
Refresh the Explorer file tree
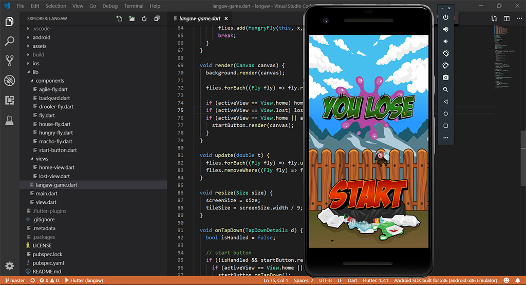[144, 18]
